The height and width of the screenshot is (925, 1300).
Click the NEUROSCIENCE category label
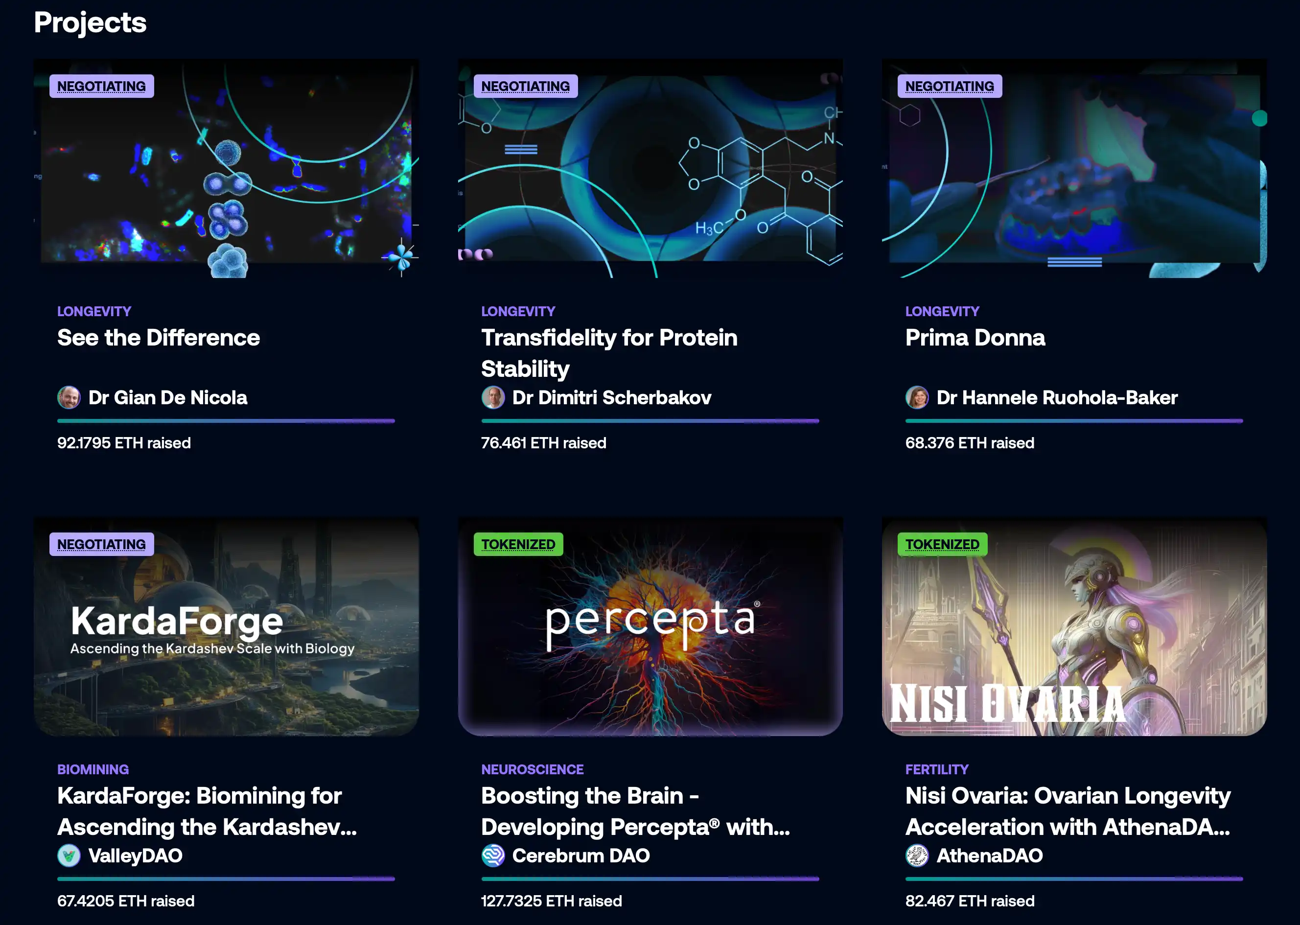532,769
